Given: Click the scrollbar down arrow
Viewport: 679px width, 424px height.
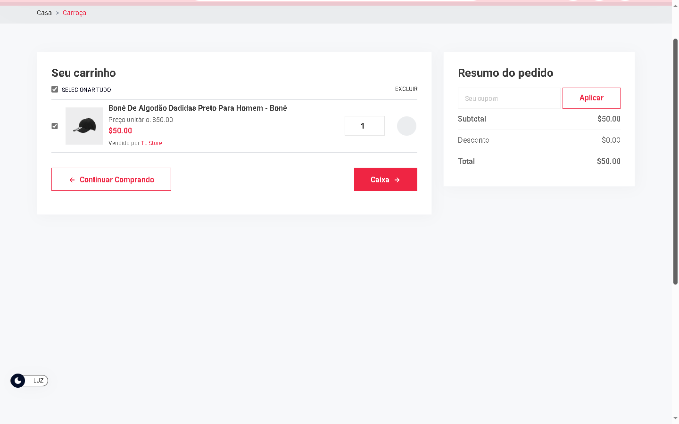Looking at the screenshot, I should (675, 418).
